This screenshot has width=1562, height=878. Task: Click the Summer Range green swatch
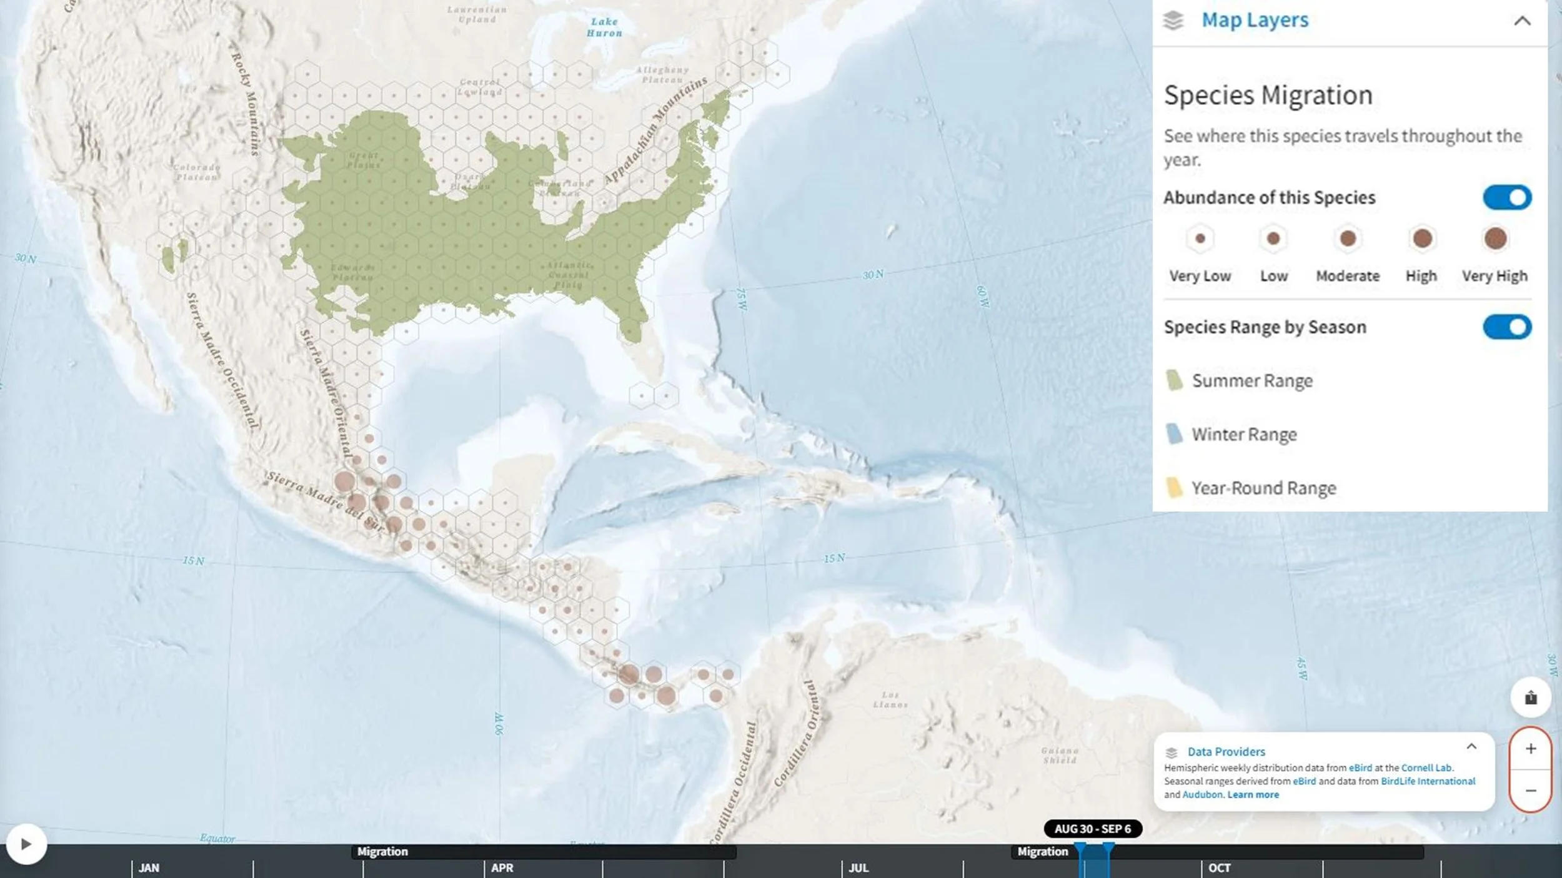point(1174,380)
